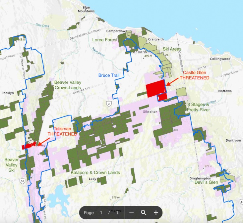
Task: Click 'Beaver Valley Crown Lands' label
Action: [x=68, y=85]
